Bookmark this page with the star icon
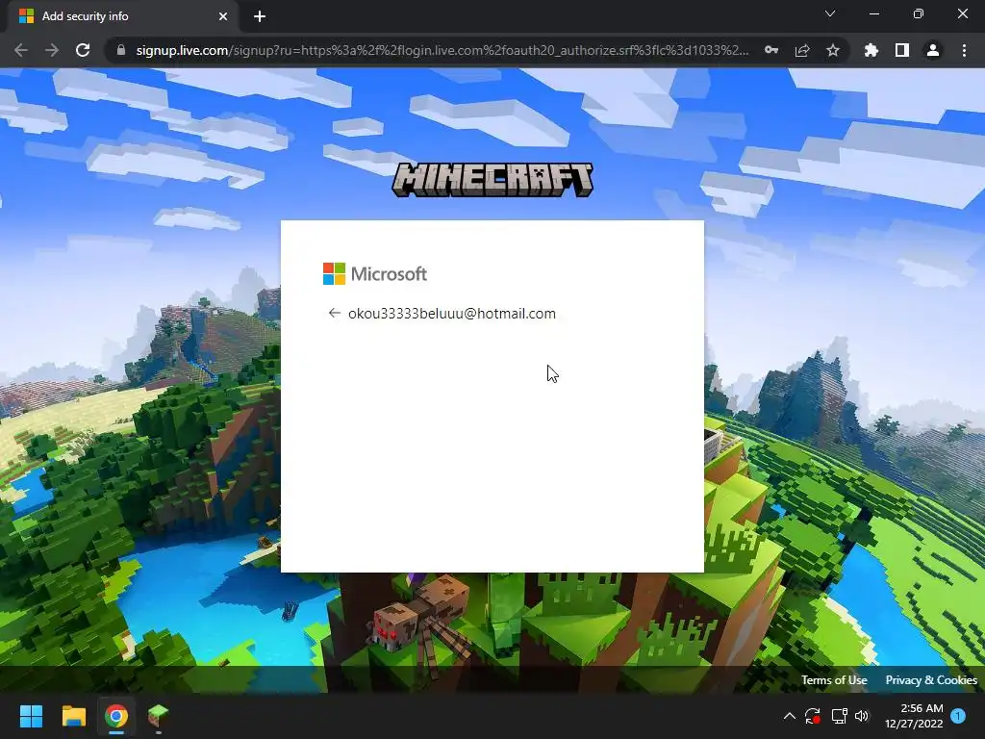The image size is (985, 739). (833, 50)
